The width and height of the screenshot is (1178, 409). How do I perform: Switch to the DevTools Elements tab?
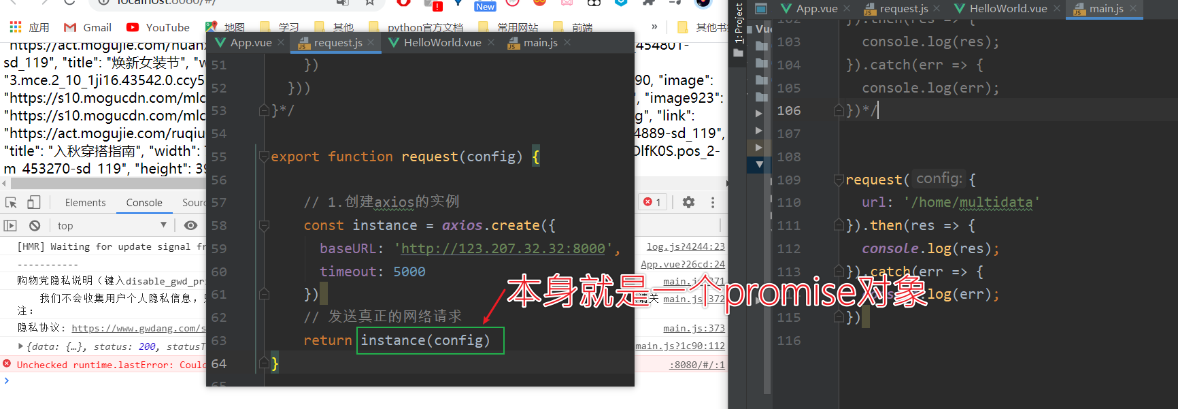click(85, 202)
